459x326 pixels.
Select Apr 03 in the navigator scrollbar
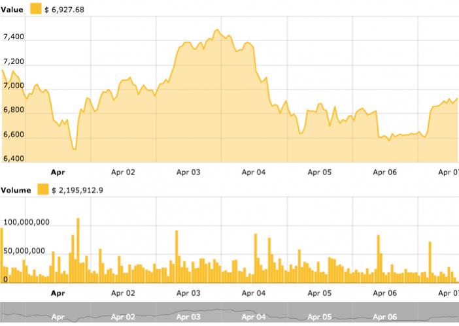point(188,317)
